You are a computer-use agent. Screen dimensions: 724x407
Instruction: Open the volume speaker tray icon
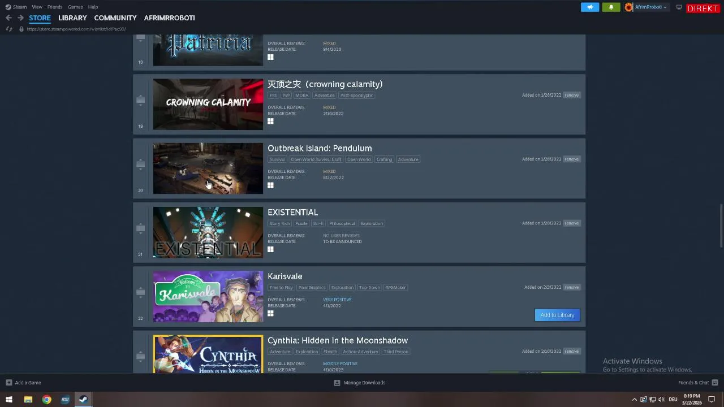click(x=661, y=400)
